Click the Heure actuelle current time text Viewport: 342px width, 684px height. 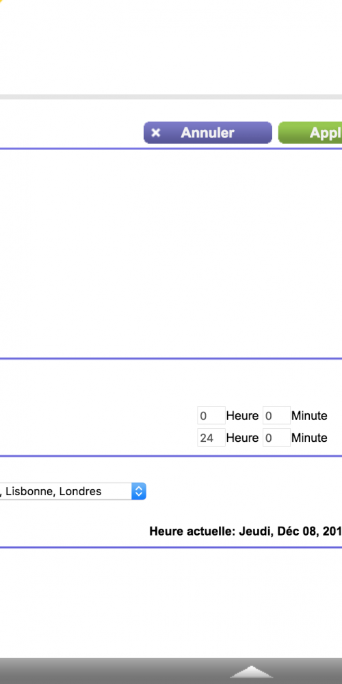click(246, 531)
